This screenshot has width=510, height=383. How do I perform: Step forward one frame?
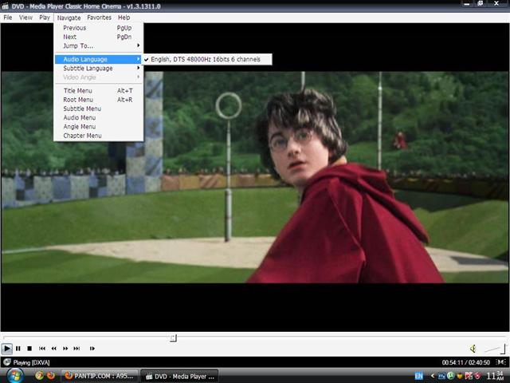tap(92, 349)
